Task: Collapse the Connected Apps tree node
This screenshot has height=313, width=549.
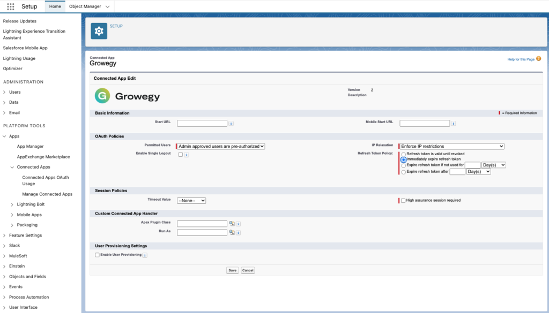Action: 12,167
